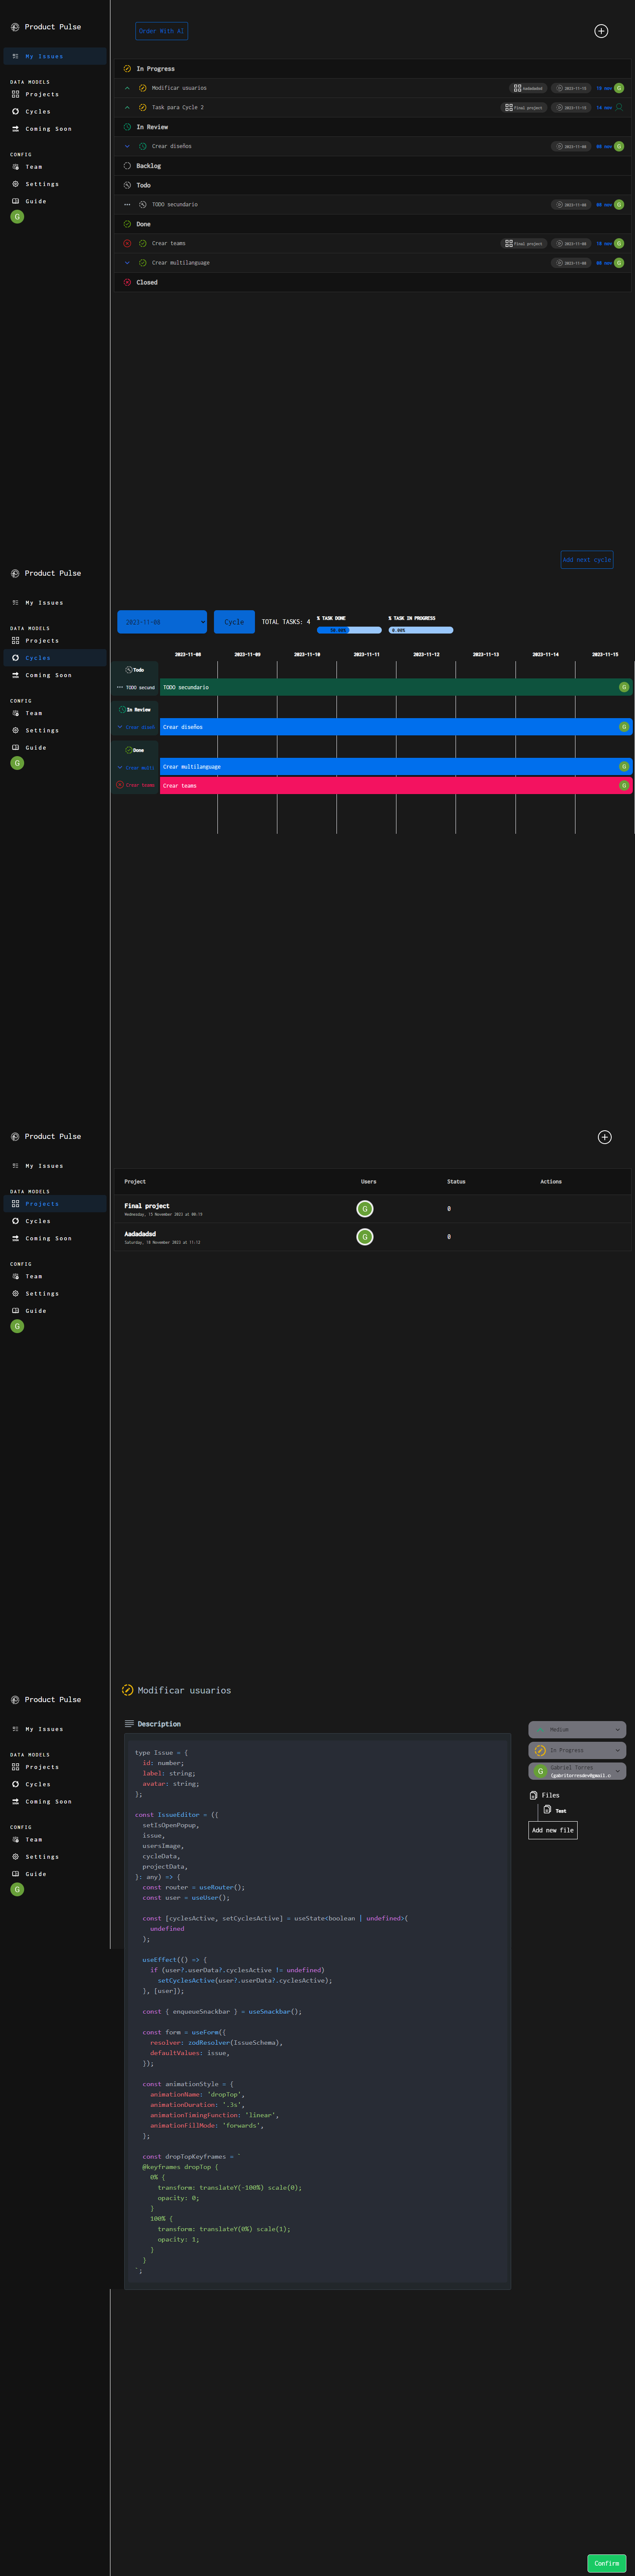This screenshot has height=2576, width=635.
Task: Click the date chip on the Crear multilanguage issue row
Action: pyautogui.click(x=571, y=263)
